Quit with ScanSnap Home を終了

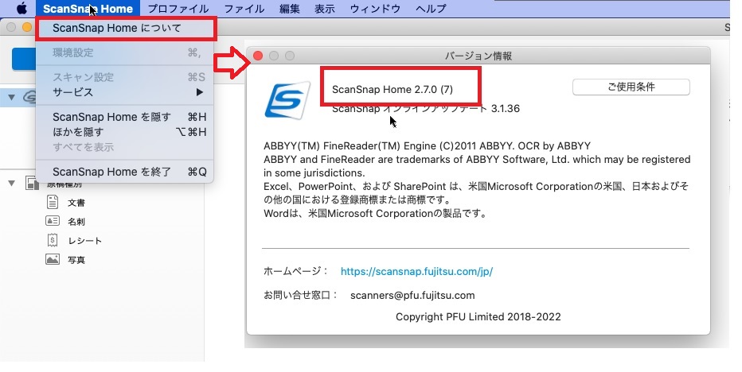(124, 172)
